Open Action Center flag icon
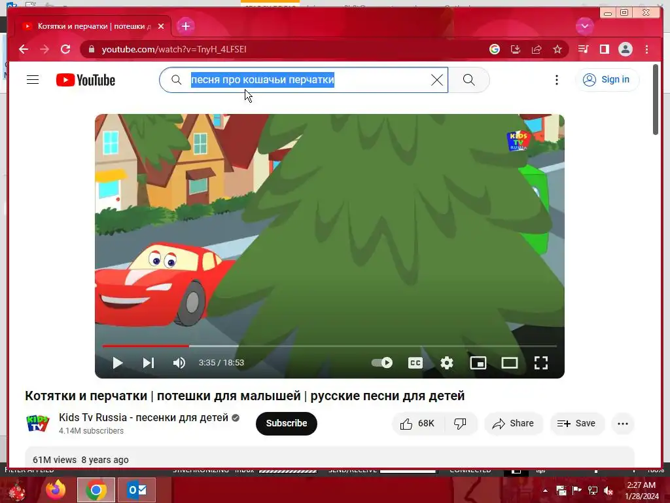 click(576, 491)
